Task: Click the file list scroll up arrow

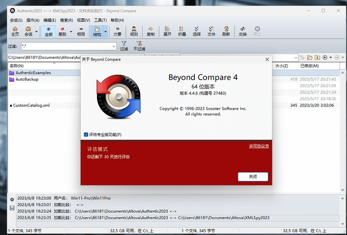Action: point(343,73)
